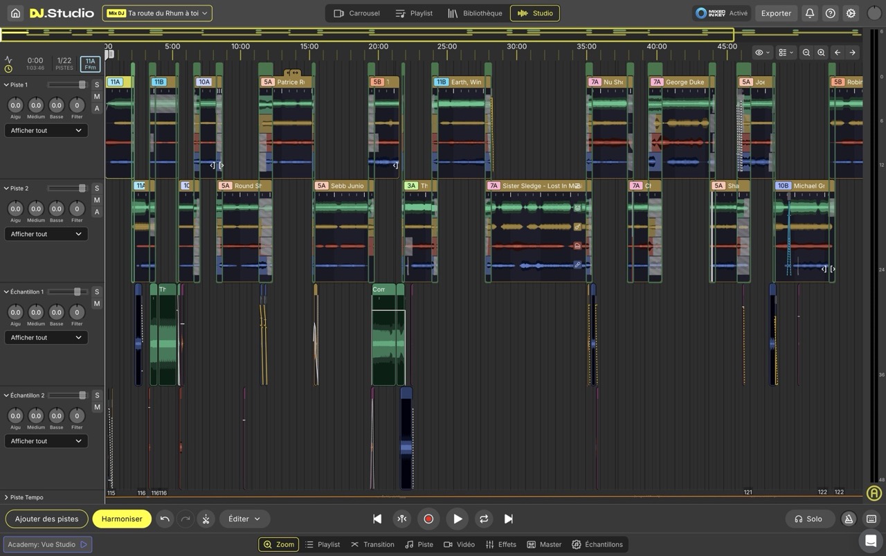Open the keyboard shortcuts icon
The height and width of the screenshot is (556, 886).
pos(871,519)
